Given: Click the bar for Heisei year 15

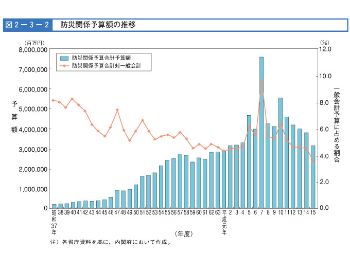Looking at the screenshot, I should (313, 177).
